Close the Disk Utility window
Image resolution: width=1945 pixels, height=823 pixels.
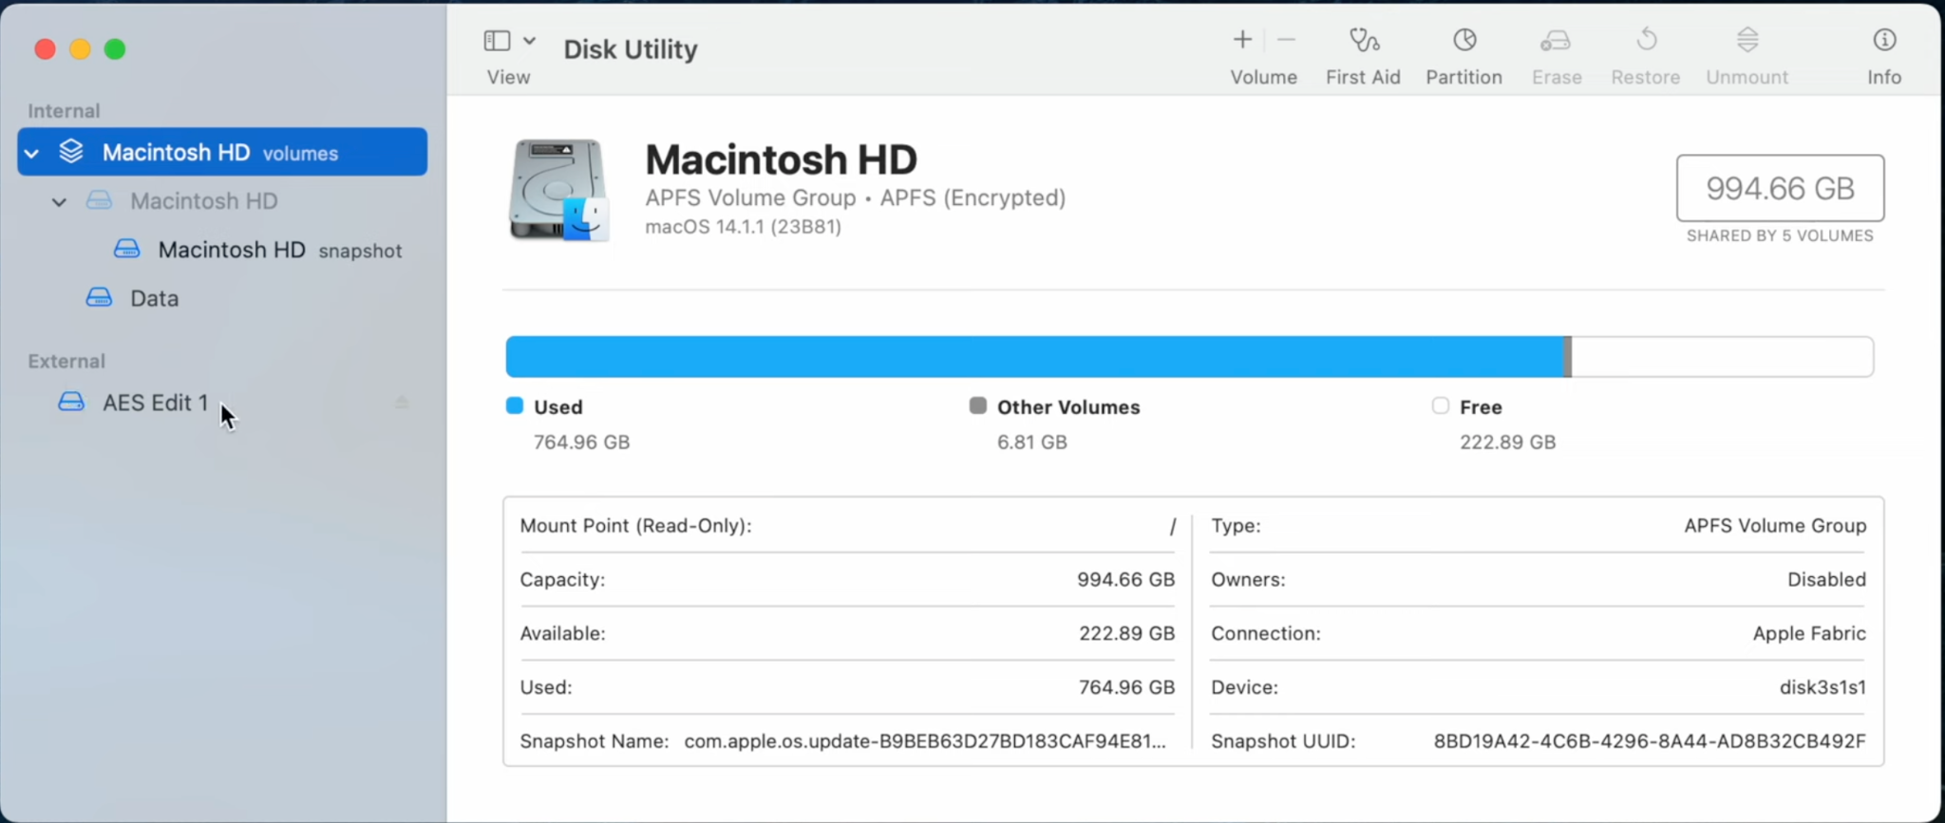[45, 49]
